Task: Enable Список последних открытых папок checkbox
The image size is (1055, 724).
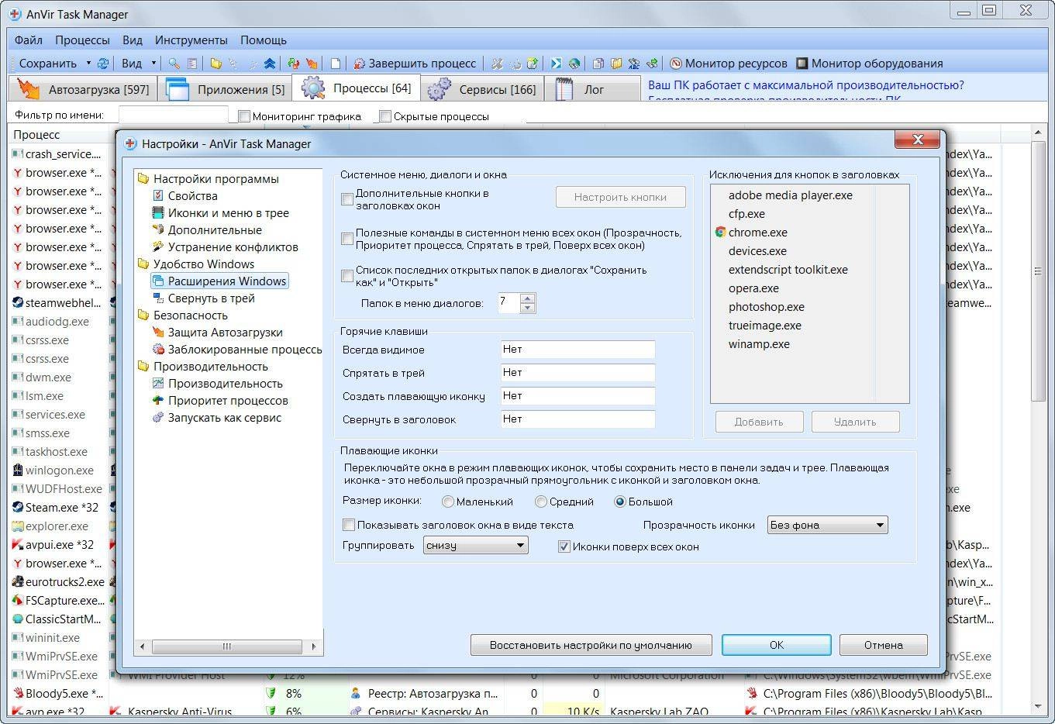Action: (x=347, y=276)
